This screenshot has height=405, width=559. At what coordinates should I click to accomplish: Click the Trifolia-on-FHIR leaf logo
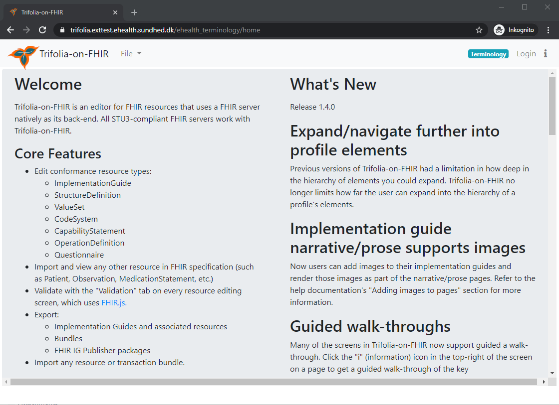click(23, 56)
